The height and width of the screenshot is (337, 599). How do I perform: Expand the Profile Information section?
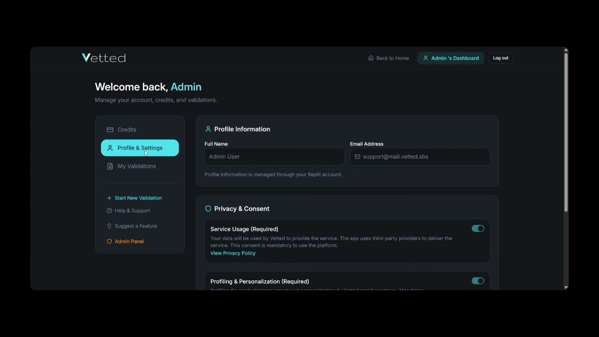coord(242,129)
